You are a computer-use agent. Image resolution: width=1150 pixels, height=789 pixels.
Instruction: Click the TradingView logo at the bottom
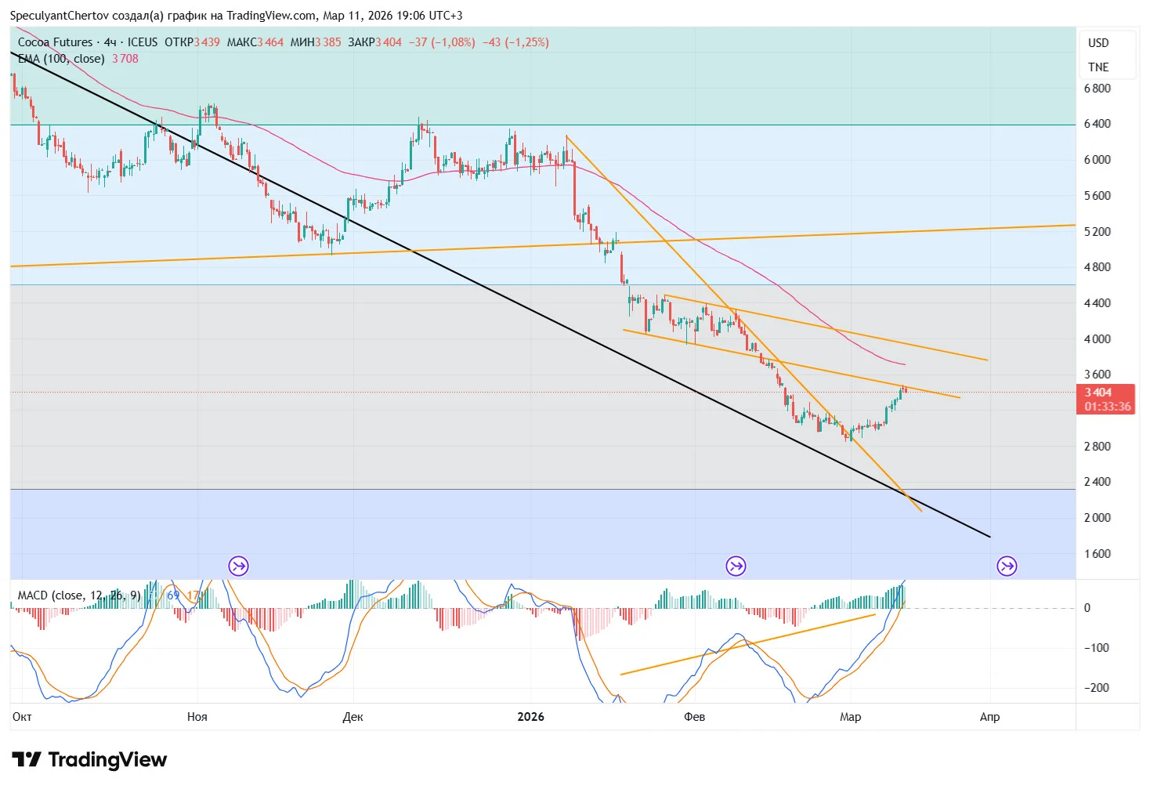click(89, 759)
